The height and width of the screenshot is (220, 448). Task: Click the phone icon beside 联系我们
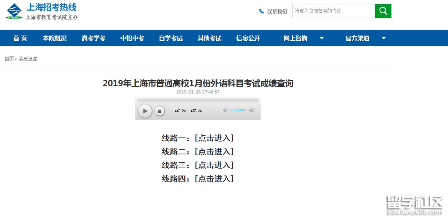261,11
